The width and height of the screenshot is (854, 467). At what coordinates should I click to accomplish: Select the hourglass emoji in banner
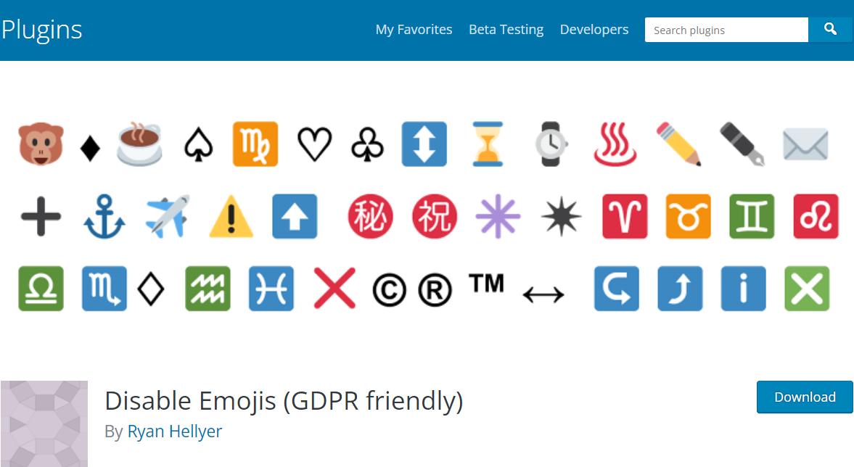point(488,144)
